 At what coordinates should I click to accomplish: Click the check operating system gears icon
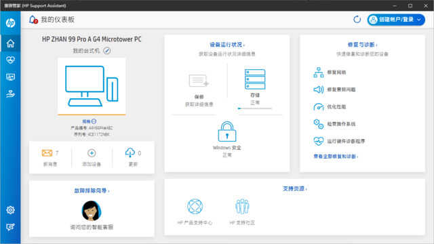coord(319,124)
